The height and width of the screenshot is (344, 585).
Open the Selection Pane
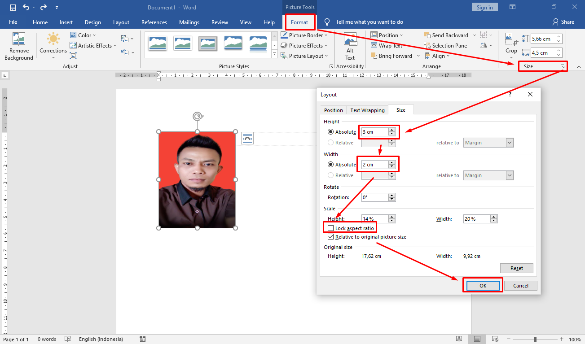click(x=445, y=45)
